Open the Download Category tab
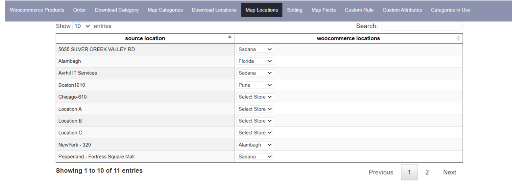512x189 pixels. 117,10
